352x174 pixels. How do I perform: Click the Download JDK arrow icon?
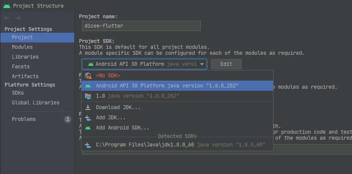pyautogui.click(x=88, y=107)
